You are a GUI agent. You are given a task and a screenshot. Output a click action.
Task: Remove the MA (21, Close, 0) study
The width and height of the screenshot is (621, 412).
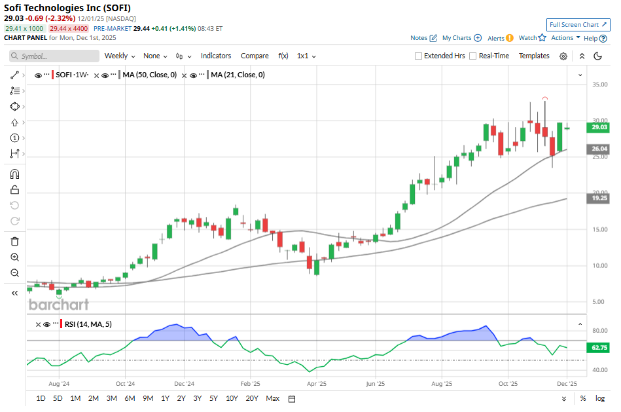click(184, 76)
